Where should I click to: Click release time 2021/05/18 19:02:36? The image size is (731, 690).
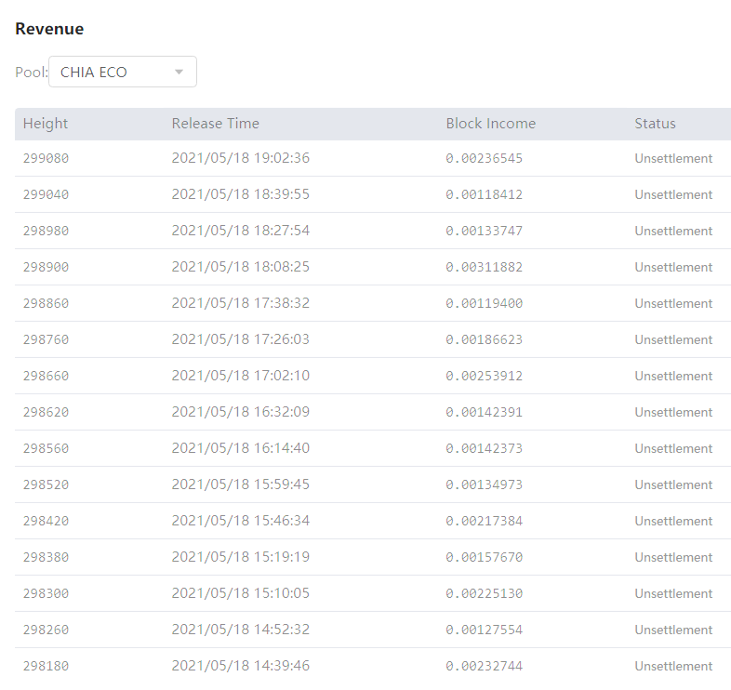coord(241,158)
